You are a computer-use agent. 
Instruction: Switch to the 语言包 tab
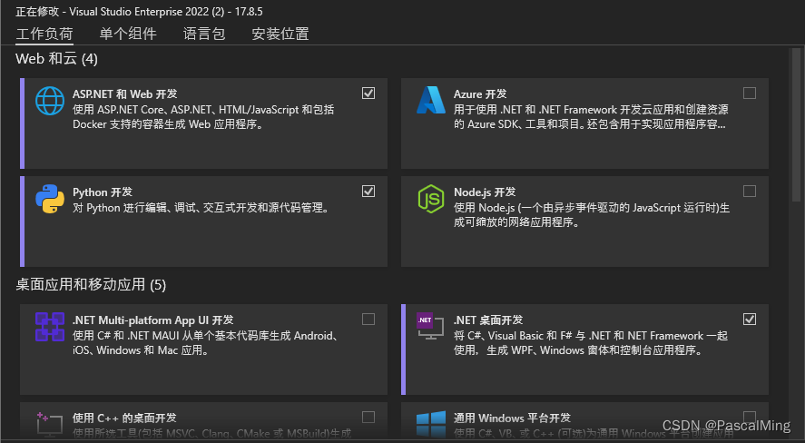204,34
